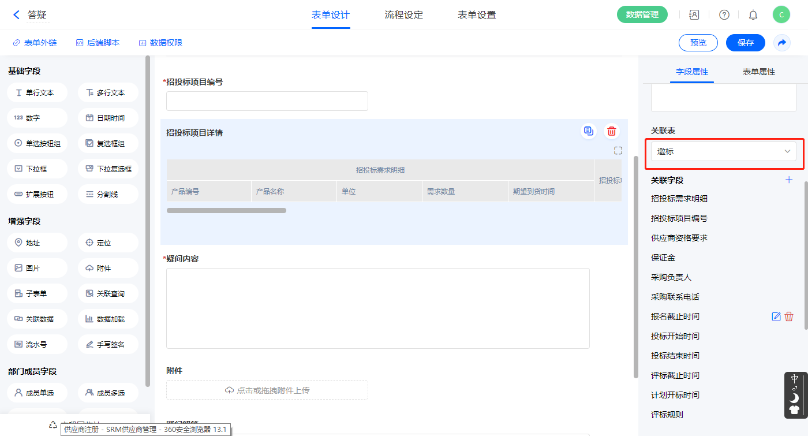The height and width of the screenshot is (436, 808).
Task: Click the edit icon for 报名截止时间
Action: click(776, 316)
